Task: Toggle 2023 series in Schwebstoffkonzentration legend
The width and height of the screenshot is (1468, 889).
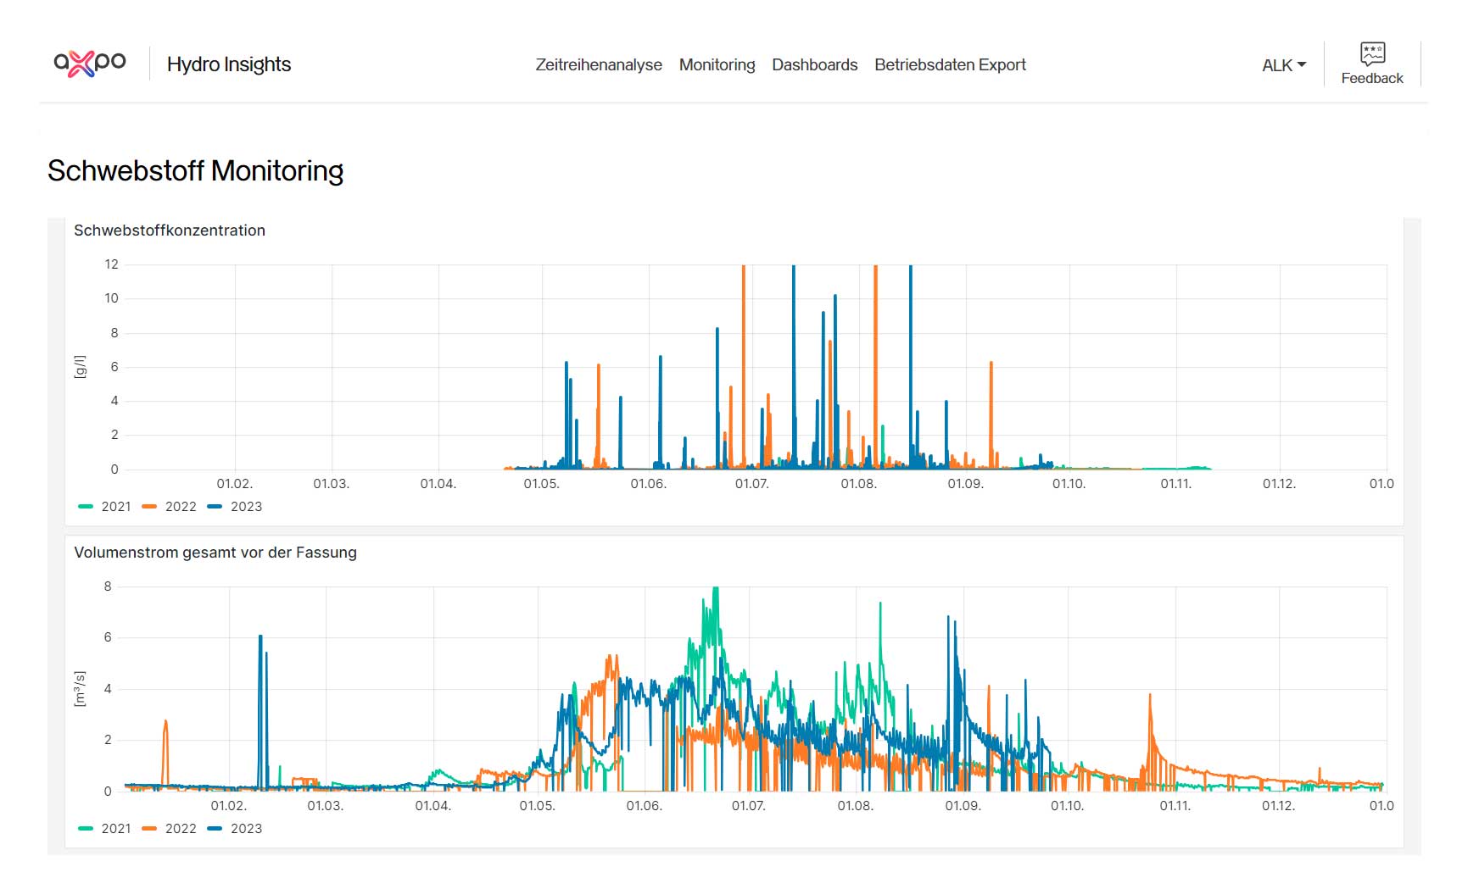Action: pyautogui.click(x=235, y=506)
